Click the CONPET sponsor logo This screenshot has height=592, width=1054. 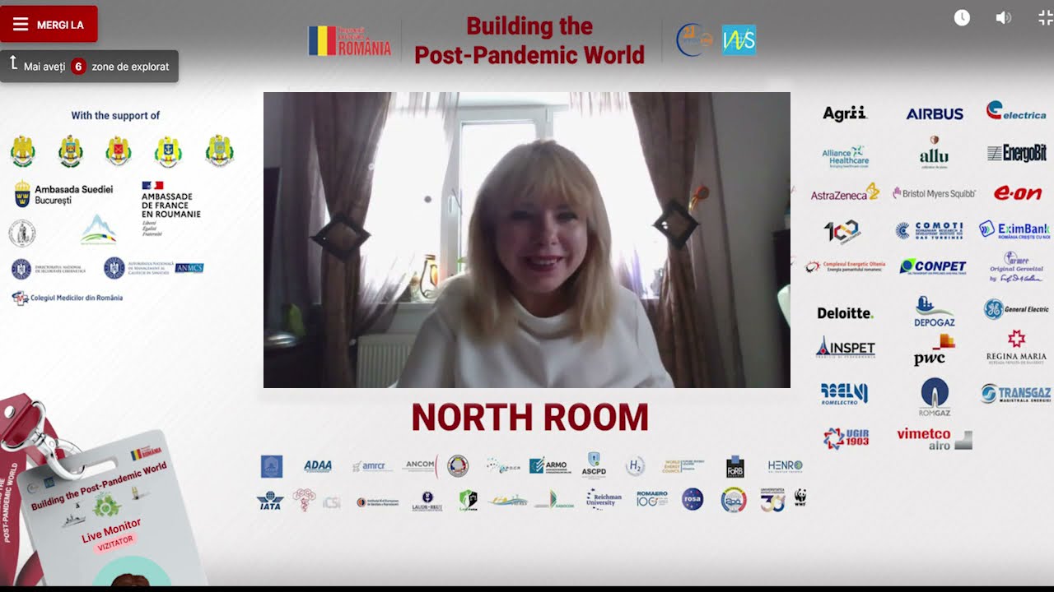[933, 266]
